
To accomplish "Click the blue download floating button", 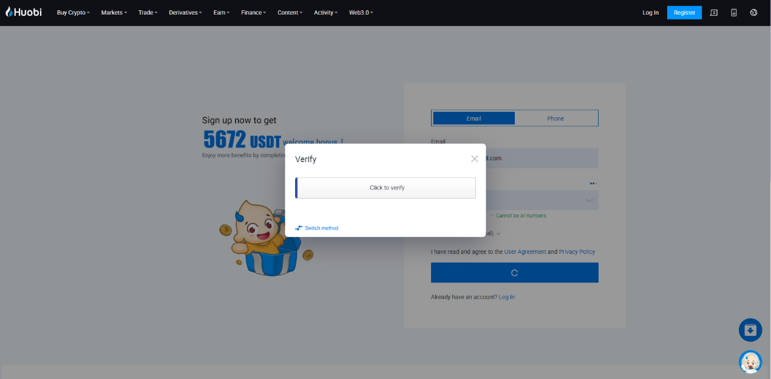I will tap(750, 330).
